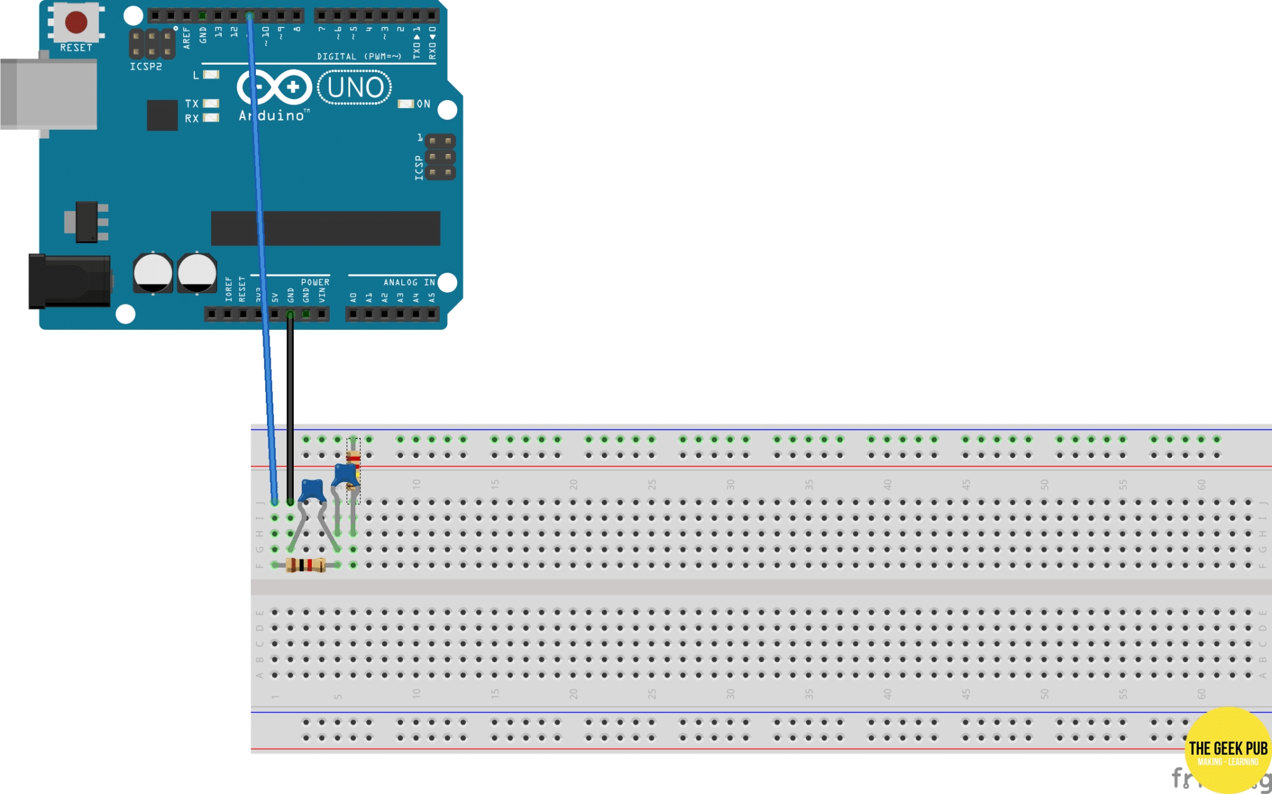Click the TX indicator LED
Image resolution: width=1272 pixels, height=794 pixels.
[x=211, y=104]
